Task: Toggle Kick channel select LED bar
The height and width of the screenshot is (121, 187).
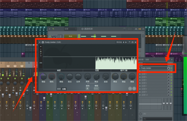Action: pos(79,36)
